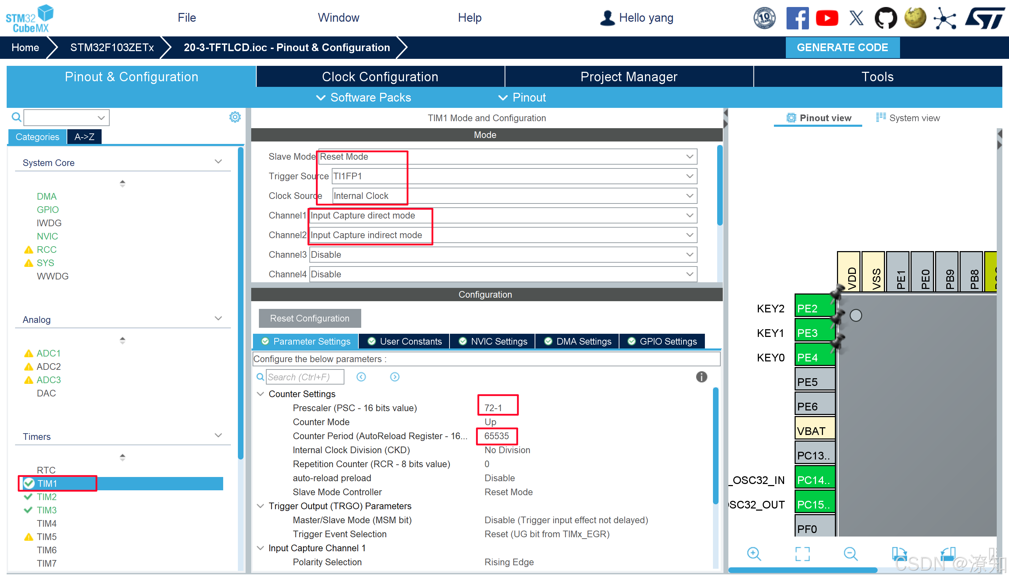Toggle the TIM1 checkmark in Timers list
Viewport: 1009px width, 581px height.
[29, 483]
